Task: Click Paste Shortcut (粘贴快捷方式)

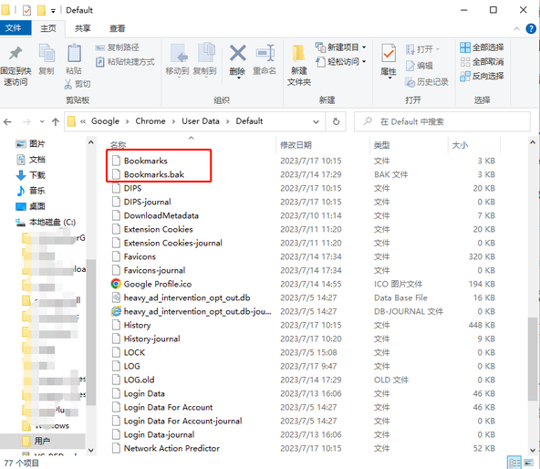Action: click(x=125, y=62)
